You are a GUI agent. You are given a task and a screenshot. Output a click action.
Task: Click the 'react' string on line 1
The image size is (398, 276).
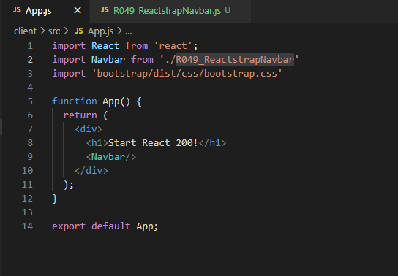click(x=173, y=46)
